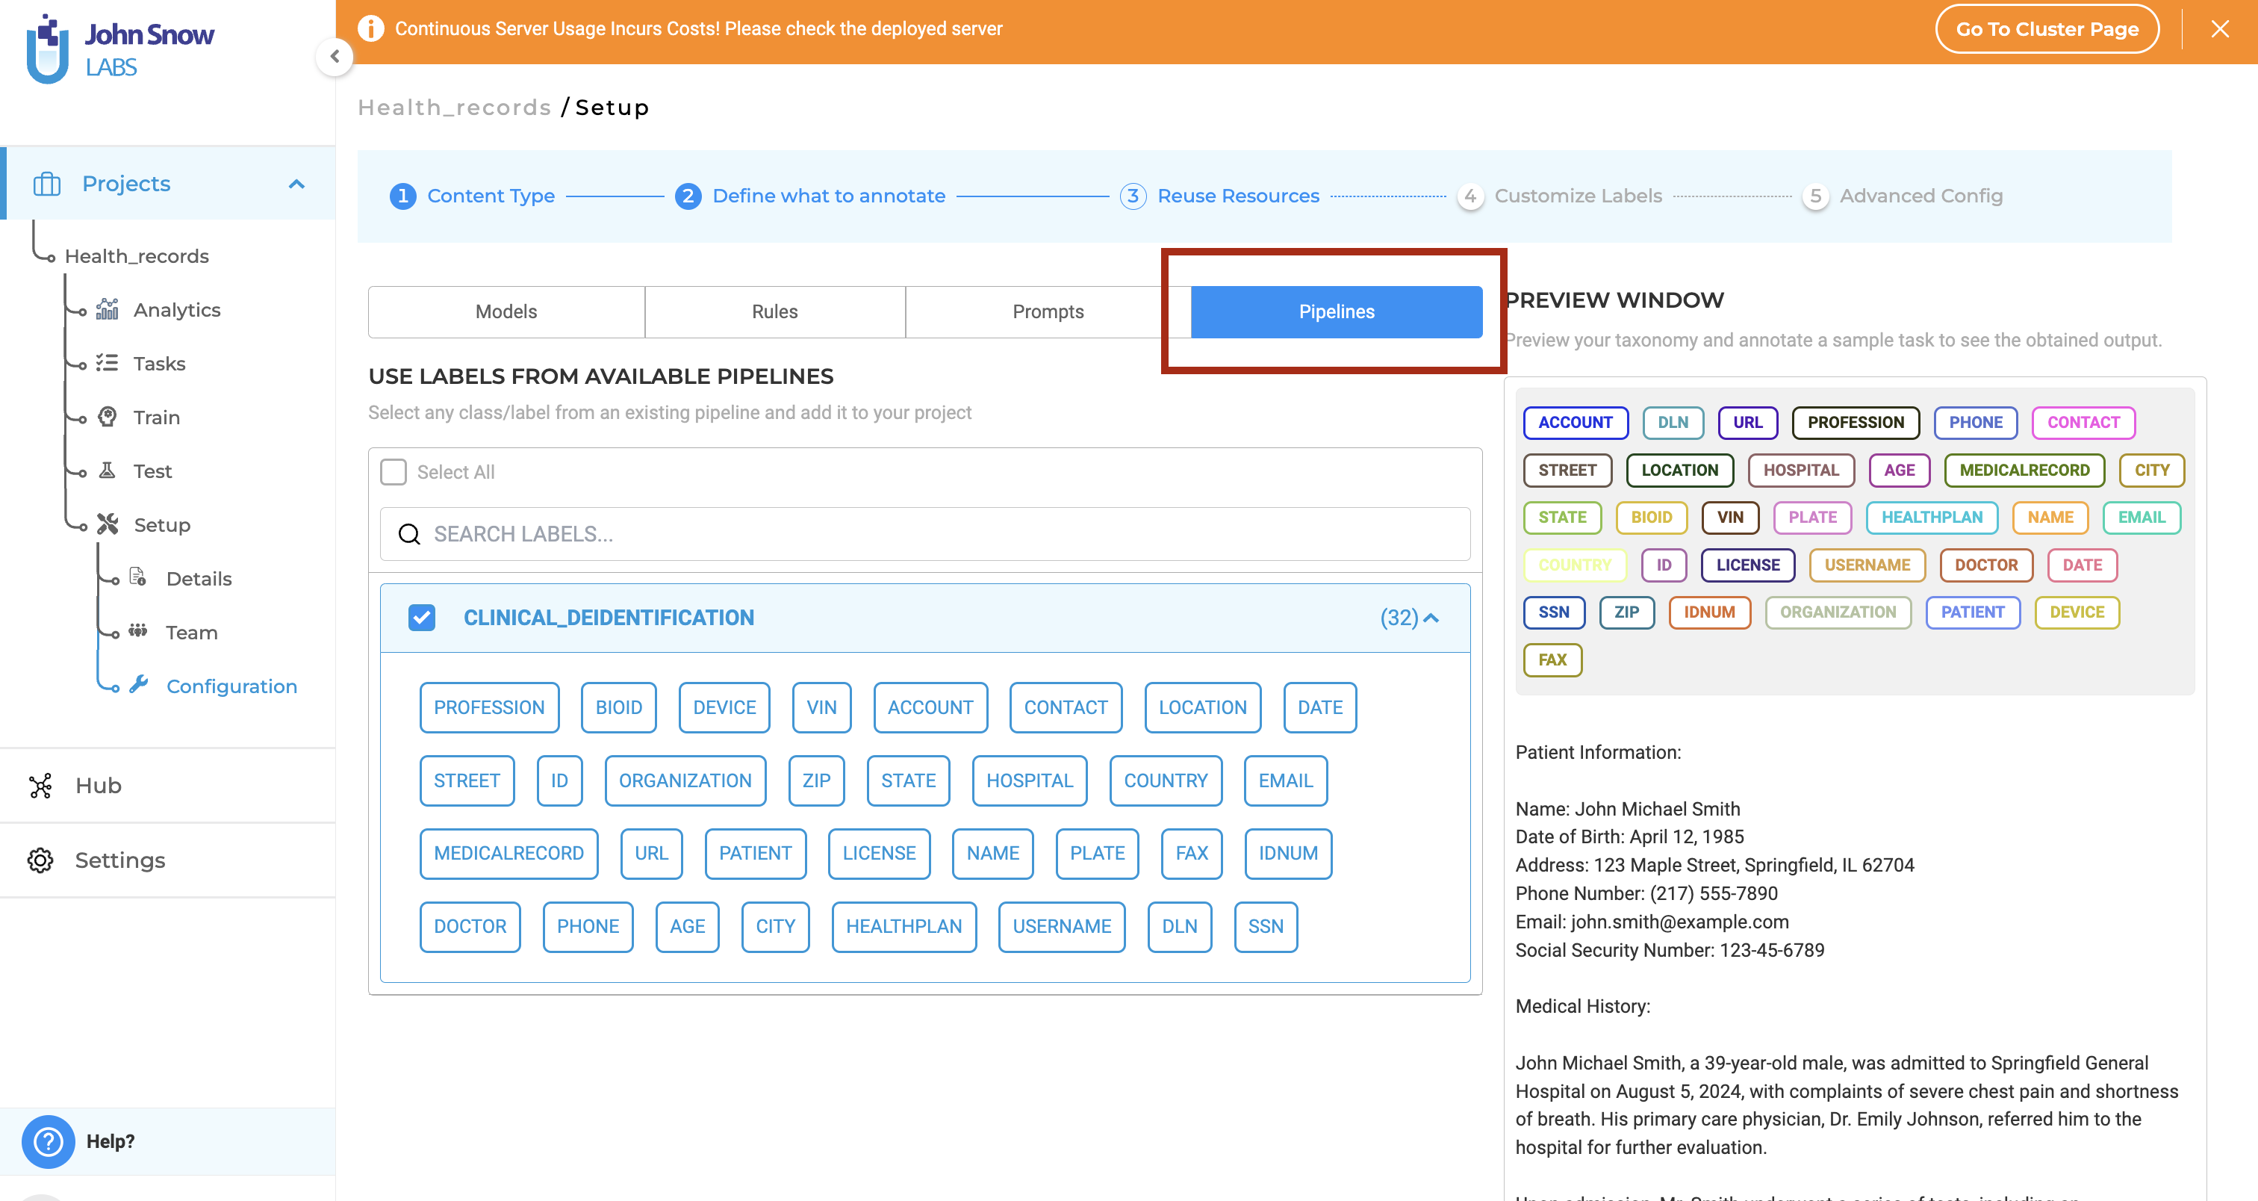Open the Settings menu item
2258x1201 pixels.
coord(167,860)
